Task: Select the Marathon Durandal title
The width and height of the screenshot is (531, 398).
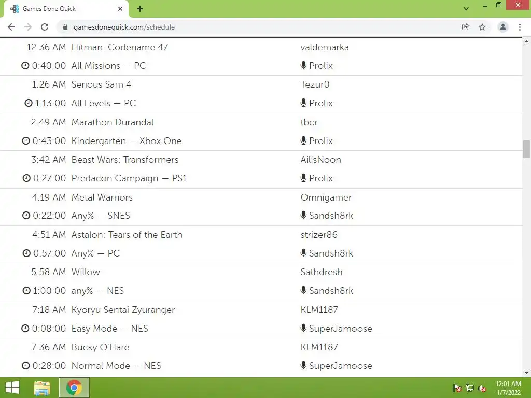Action: (x=113, y=122)
